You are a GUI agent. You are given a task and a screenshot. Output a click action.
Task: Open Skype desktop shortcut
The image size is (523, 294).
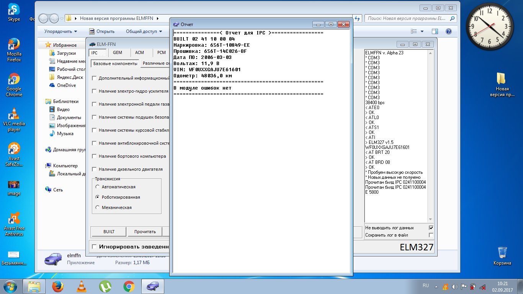(14, 10)
